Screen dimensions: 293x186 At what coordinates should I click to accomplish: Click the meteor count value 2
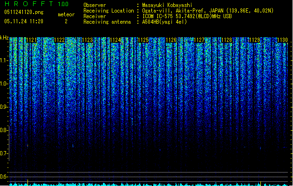(66, 21)
